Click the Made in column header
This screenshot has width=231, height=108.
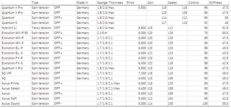[x=86, y=3]
